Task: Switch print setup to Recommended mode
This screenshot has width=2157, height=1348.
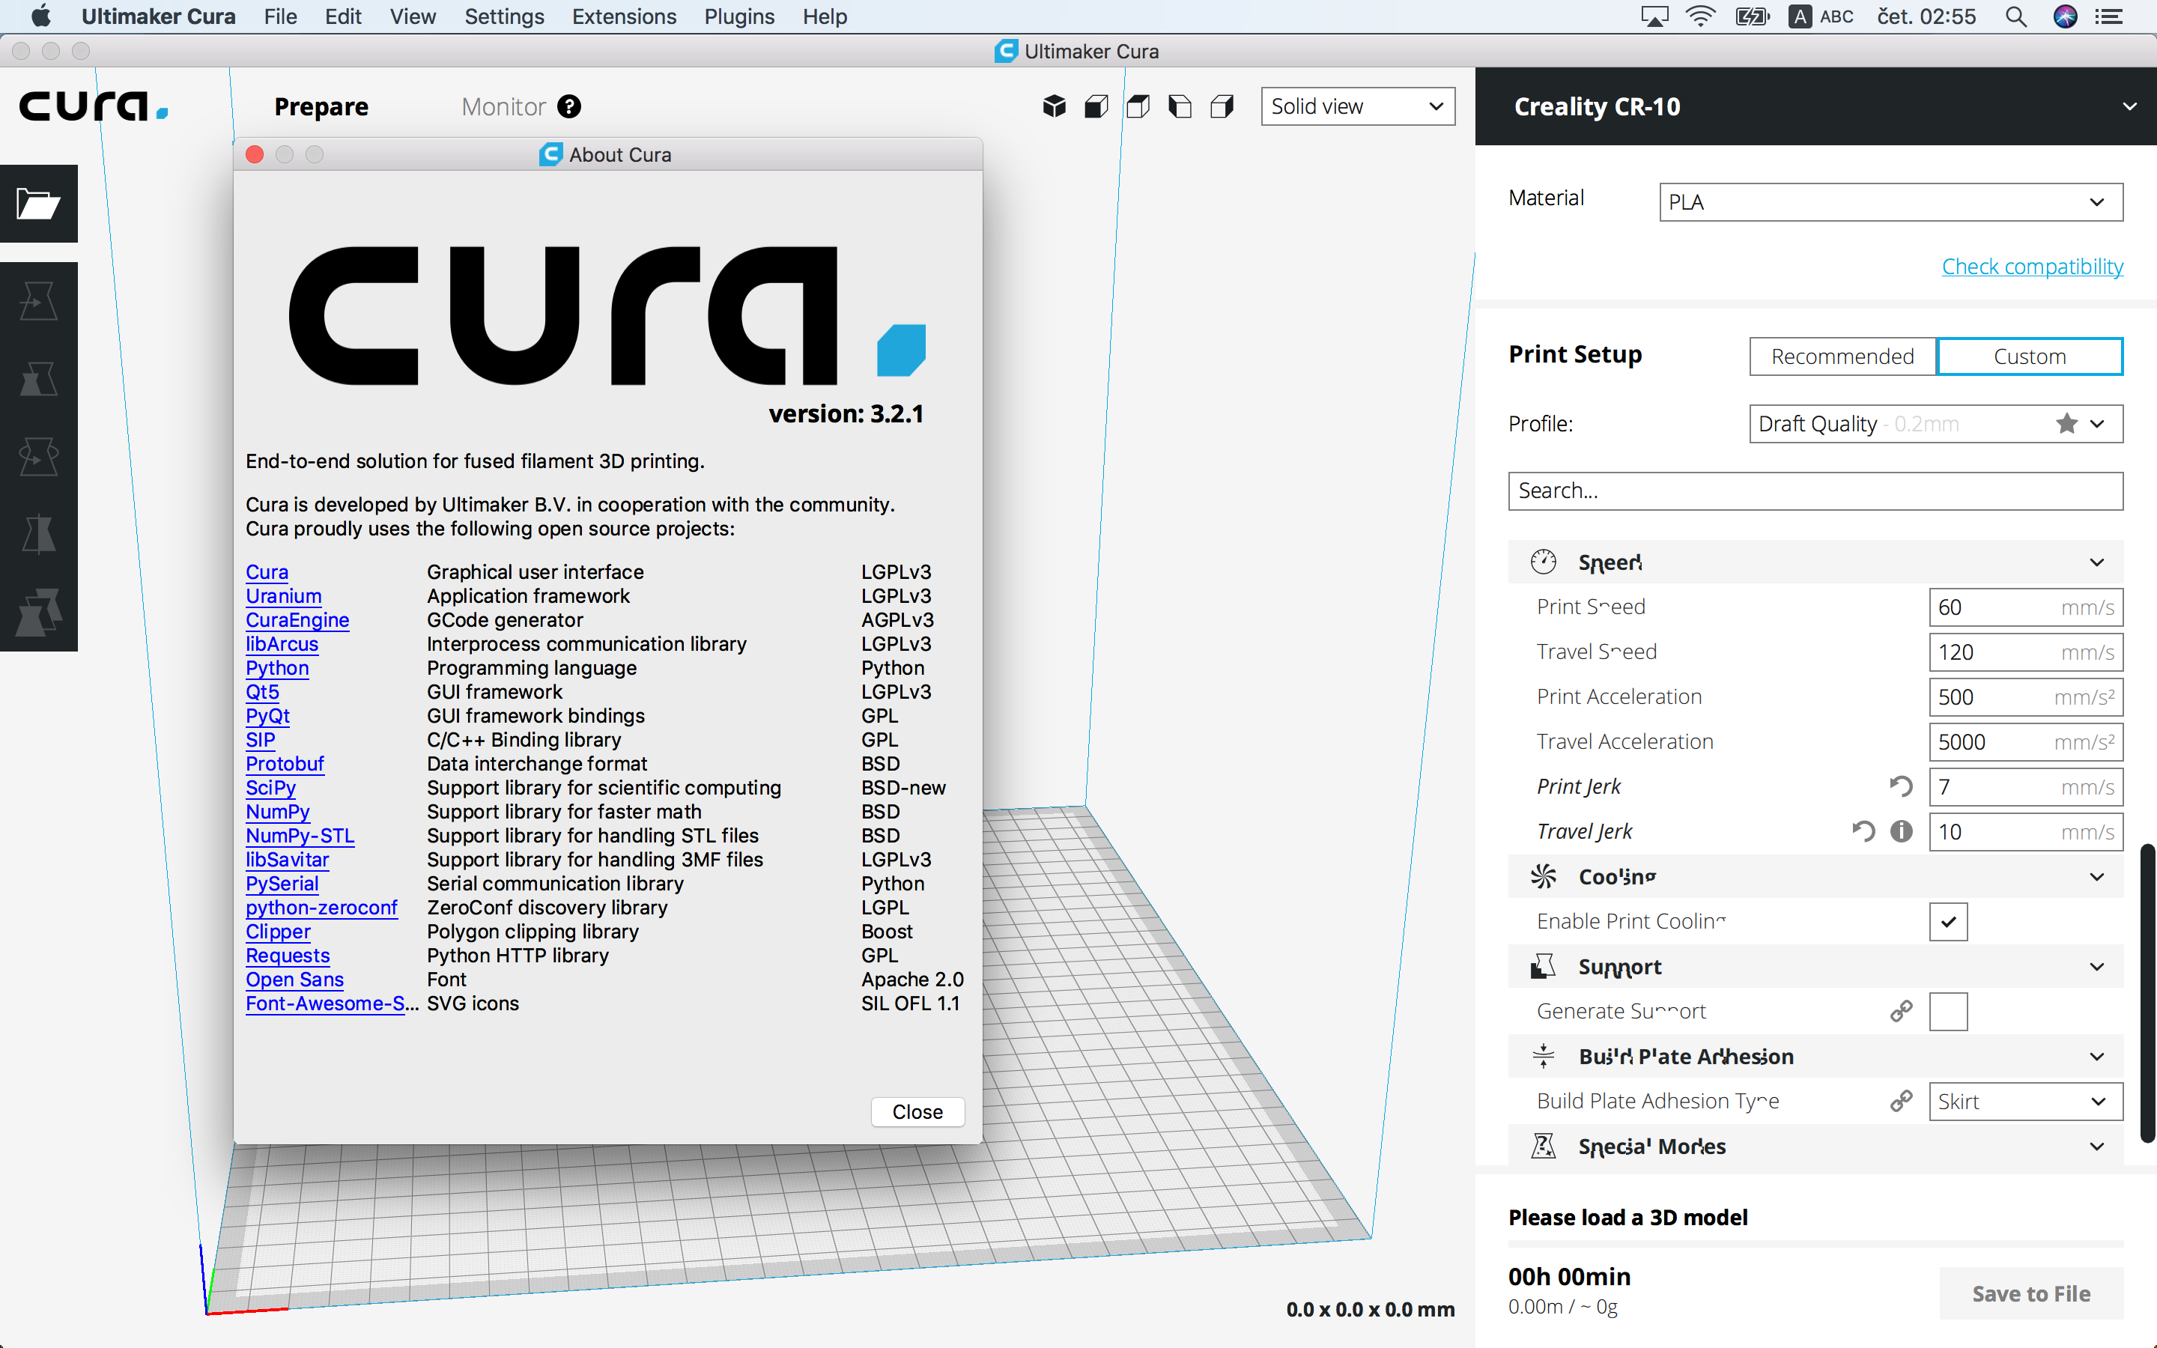Action: 1842,356
